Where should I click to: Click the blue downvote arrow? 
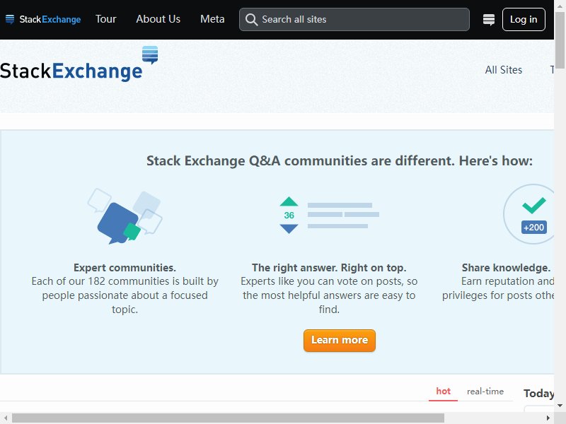[x=289, y=229]
